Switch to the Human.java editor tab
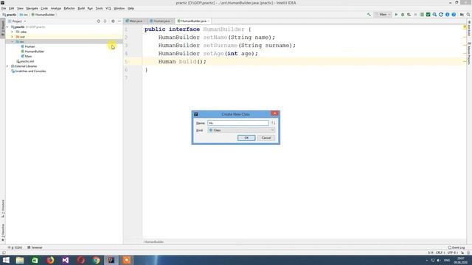This screenshot has height=265, width=472. (x=161, y=21)
